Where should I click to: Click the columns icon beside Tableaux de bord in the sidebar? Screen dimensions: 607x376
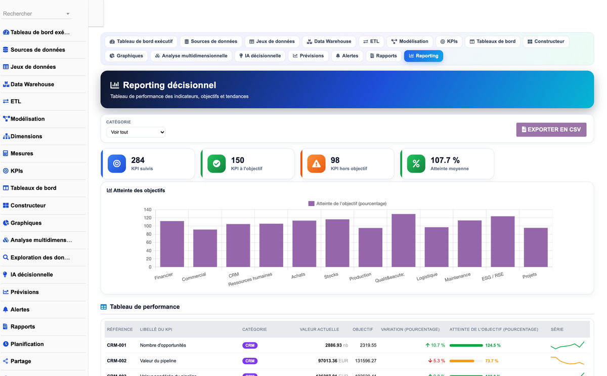coord(6,188)
